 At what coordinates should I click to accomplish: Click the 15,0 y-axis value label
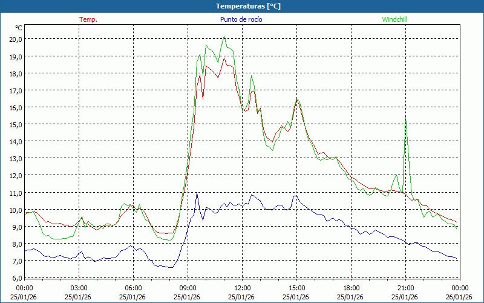click(x=16, y=124)
